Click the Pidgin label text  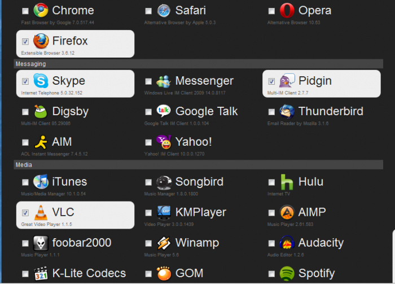click(315, 81)
